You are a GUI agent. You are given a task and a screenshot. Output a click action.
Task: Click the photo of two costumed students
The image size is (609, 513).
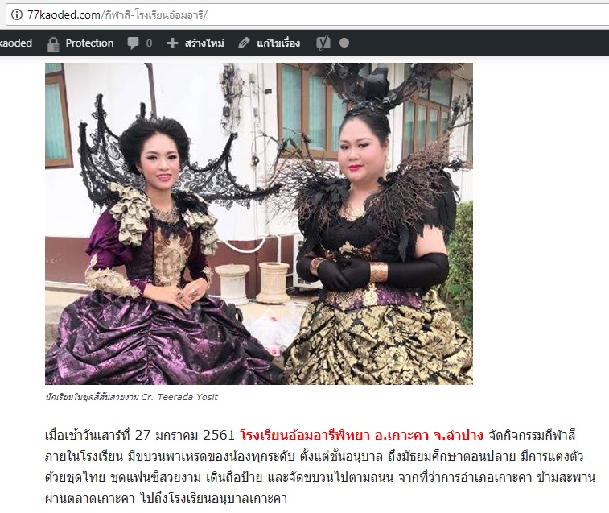coord(259,224)
